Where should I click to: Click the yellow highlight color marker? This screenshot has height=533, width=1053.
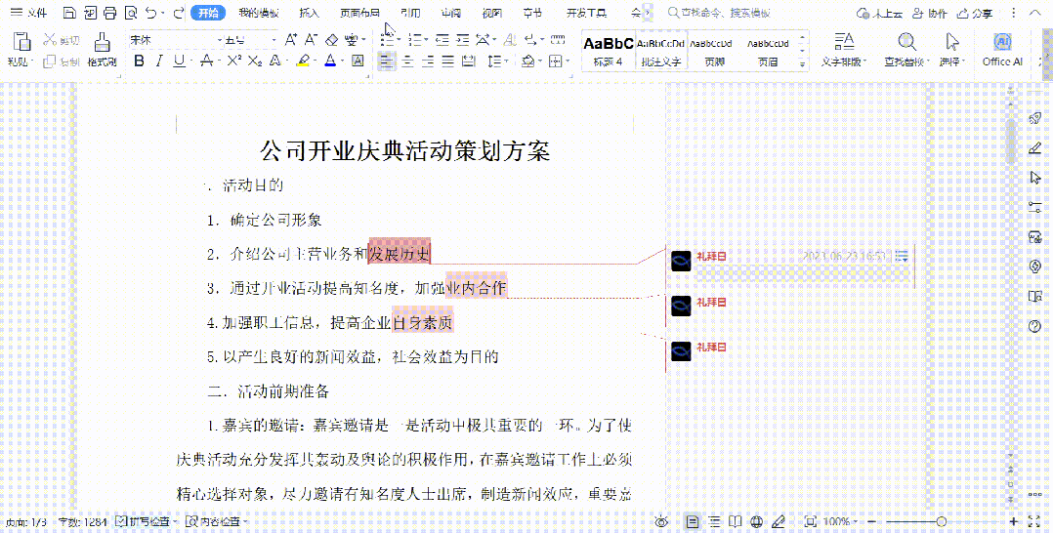(x=302, y=61)
